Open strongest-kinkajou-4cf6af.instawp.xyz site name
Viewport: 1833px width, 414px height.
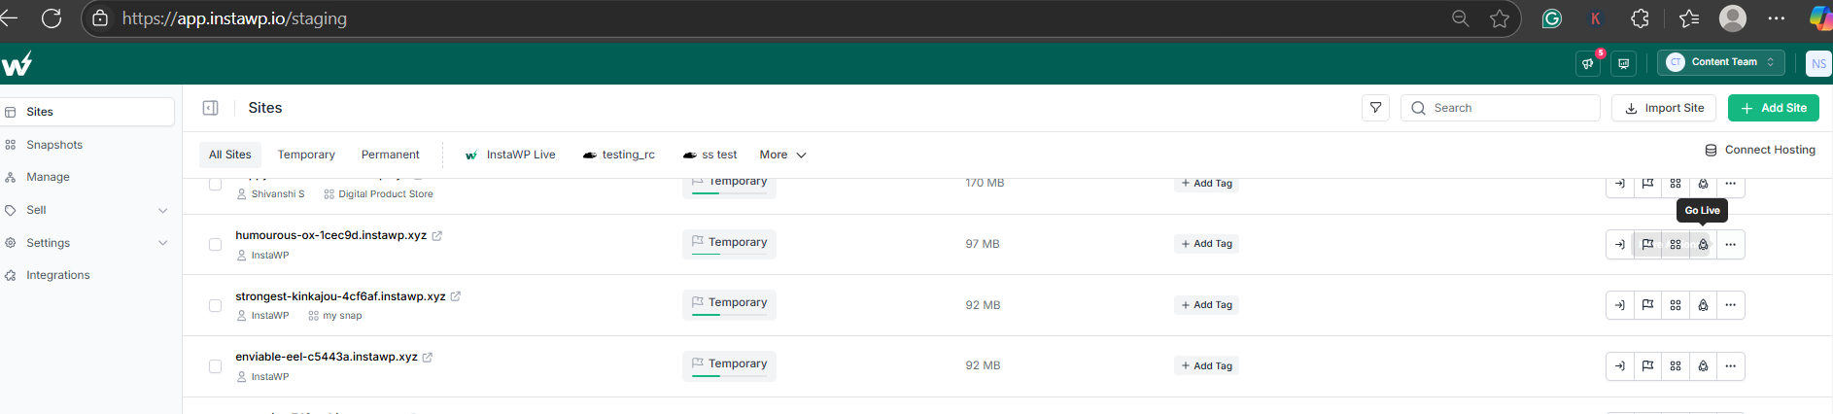(340, 296)
